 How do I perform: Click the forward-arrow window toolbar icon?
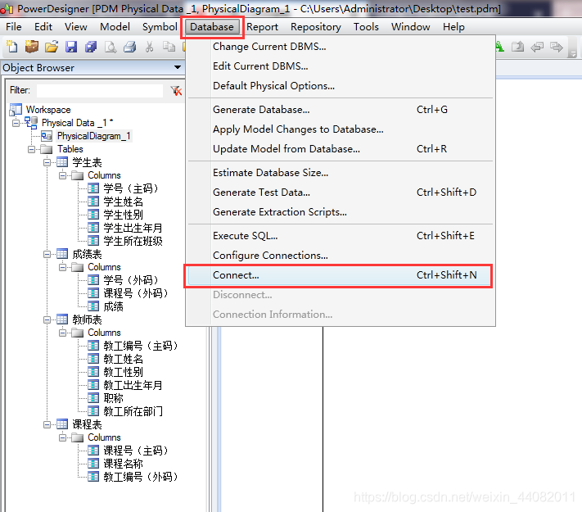tap(557, 47)
